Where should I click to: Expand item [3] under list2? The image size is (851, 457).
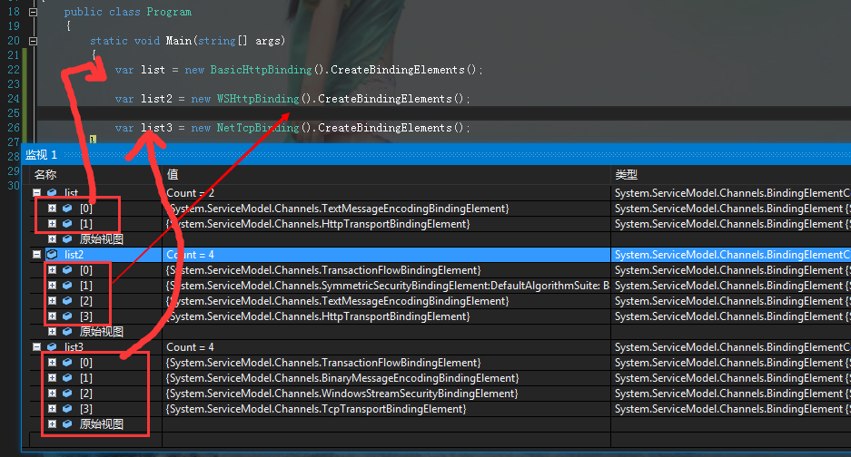pos(52,316)
